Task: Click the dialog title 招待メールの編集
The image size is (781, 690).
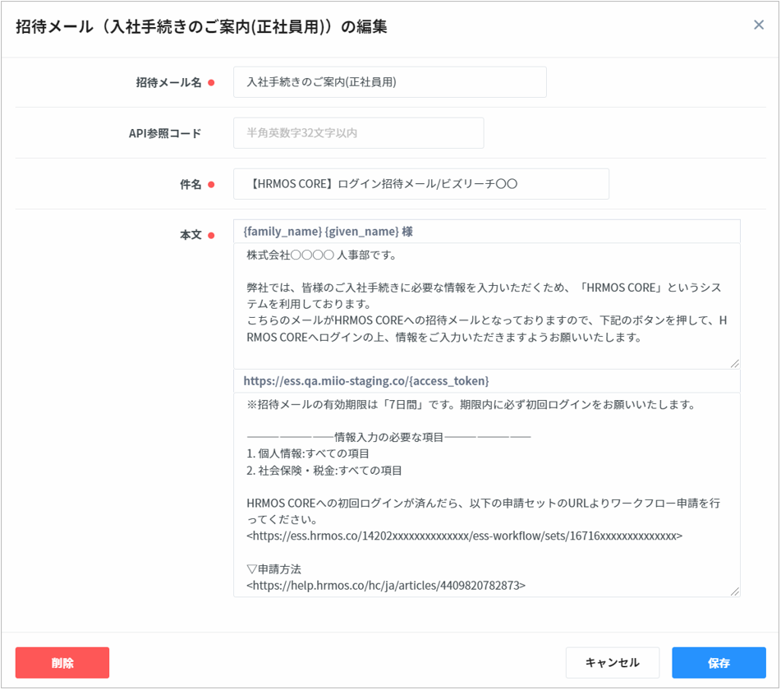Action: coord(201,27)
